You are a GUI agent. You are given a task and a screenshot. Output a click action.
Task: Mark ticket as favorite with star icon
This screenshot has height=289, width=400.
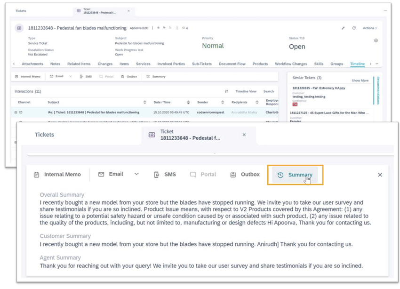[x=159, y=28]
